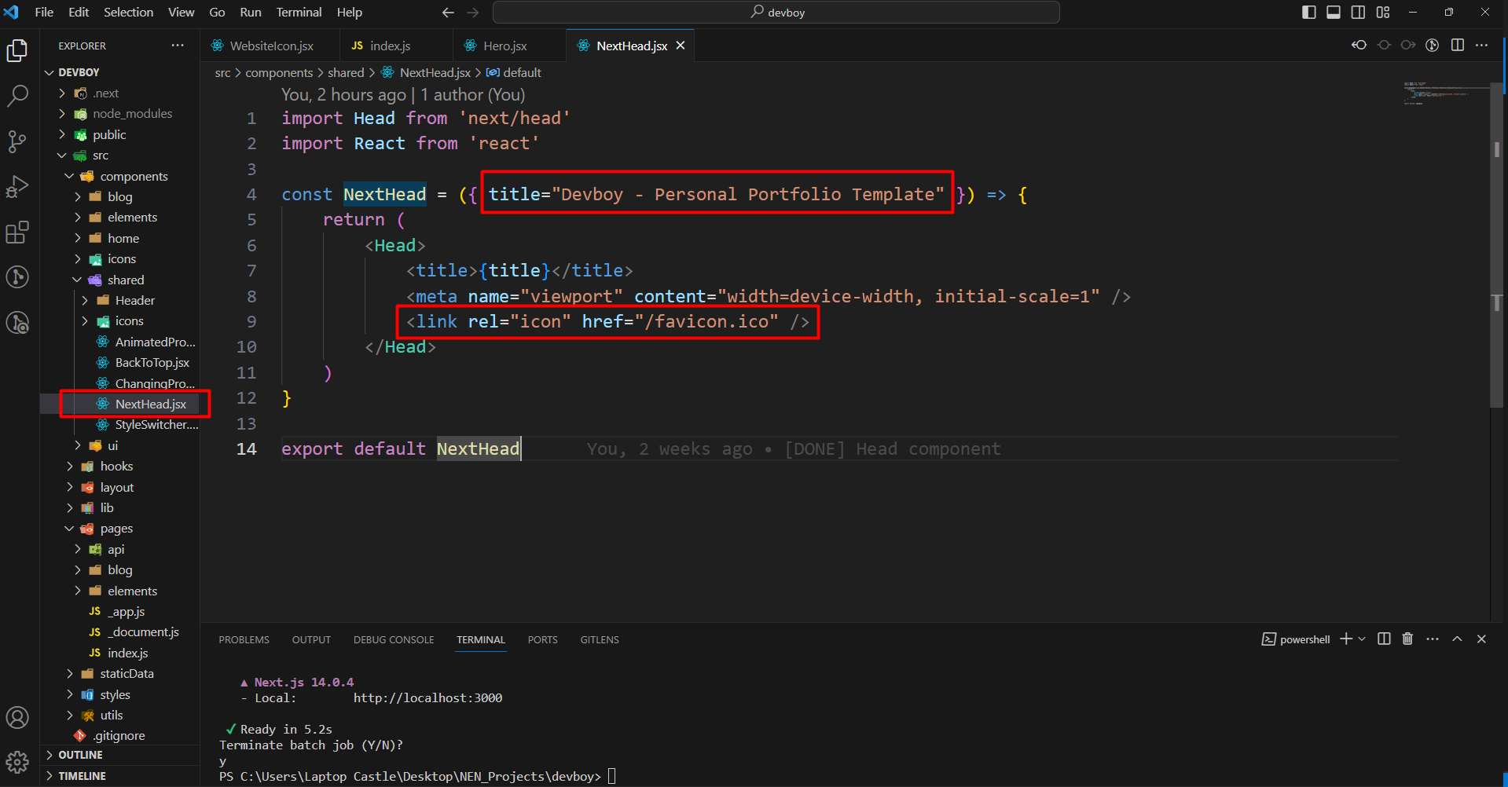Screen dimensions: 1508x787
Task: Open the Extensions view
Action: (x=17, y=232)
